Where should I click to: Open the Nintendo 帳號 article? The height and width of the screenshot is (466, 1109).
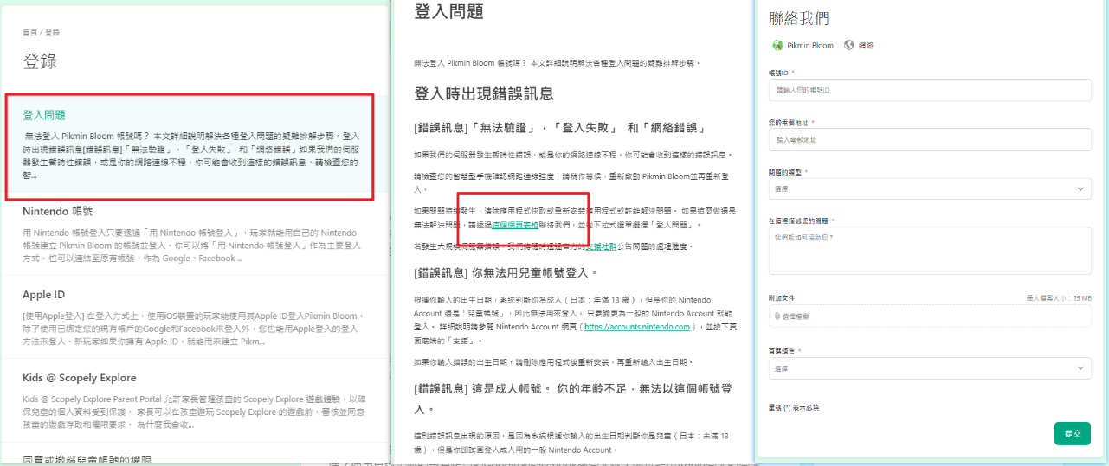tap(57, 210)
